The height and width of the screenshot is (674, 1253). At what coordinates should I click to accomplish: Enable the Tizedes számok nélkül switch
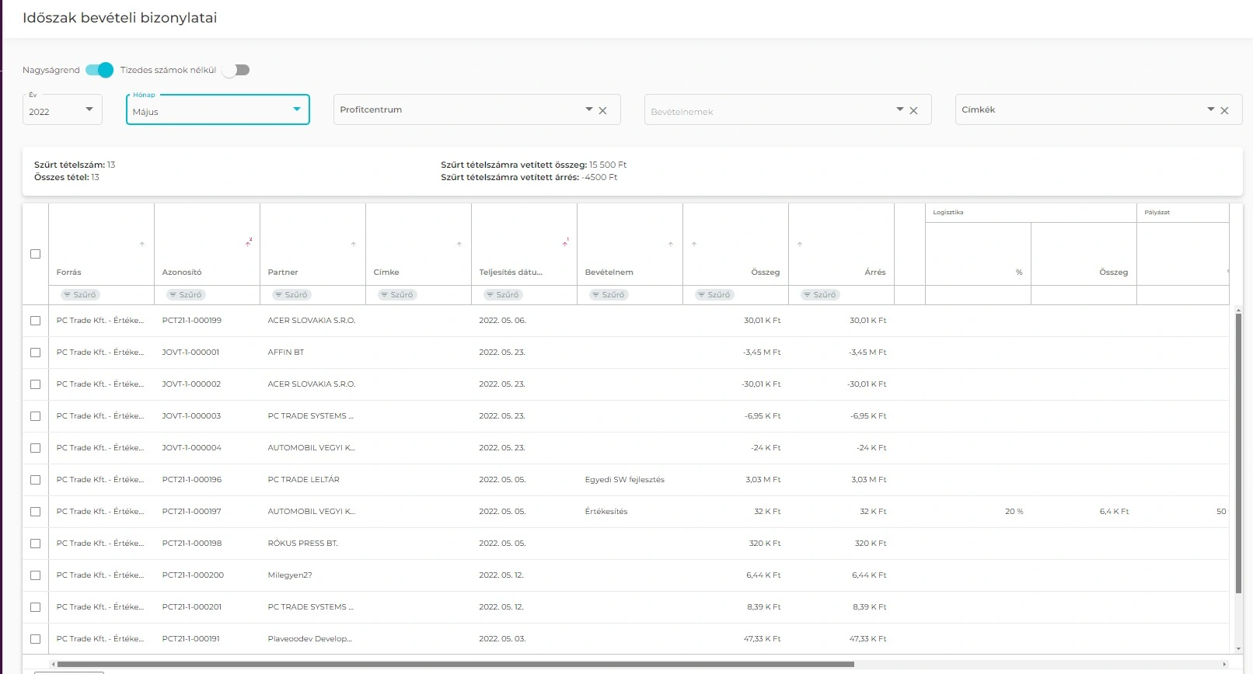[236, 70]
